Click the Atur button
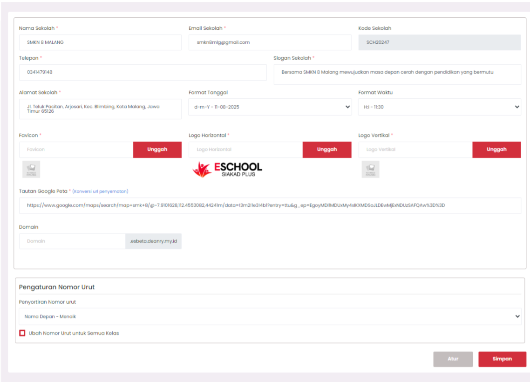Image resolution: width=530 pixels, height=382 pixels. [453, 359]
